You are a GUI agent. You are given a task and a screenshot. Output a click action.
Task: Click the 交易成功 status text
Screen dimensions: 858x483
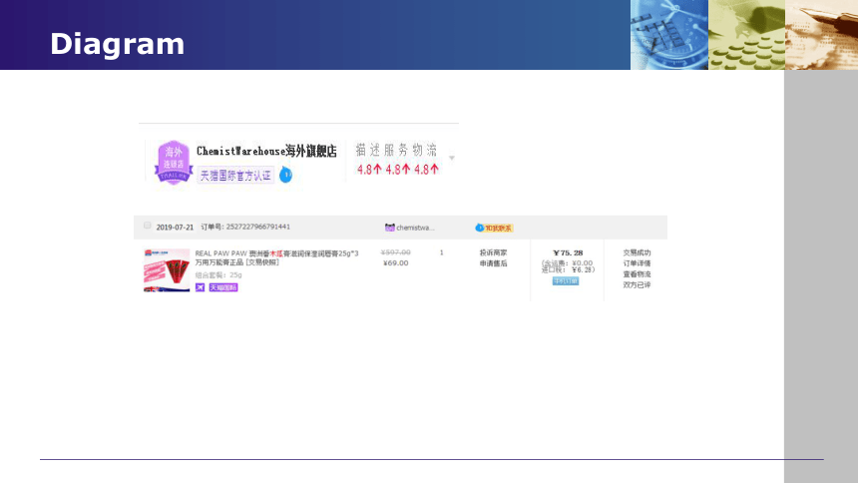click(637, 253)
